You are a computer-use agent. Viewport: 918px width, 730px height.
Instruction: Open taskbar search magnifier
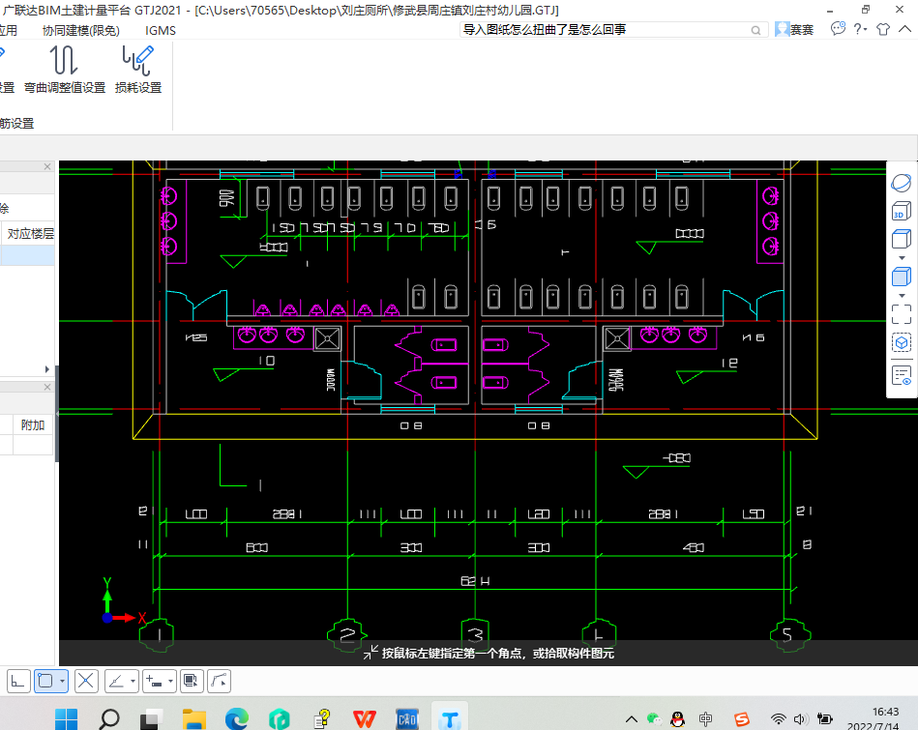click(109, 719)
